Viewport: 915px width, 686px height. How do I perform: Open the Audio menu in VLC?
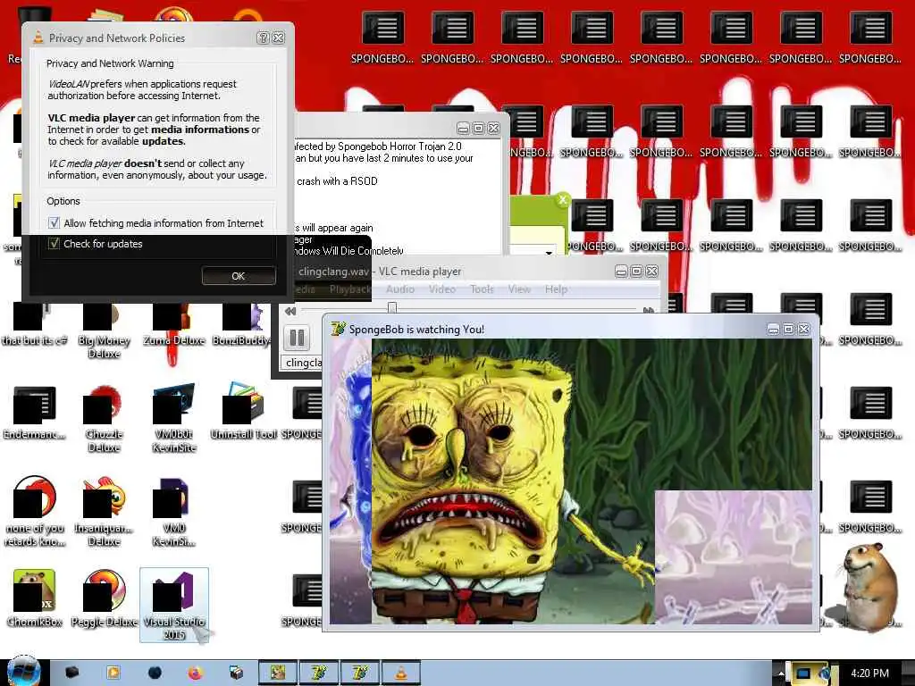point(399,289)
